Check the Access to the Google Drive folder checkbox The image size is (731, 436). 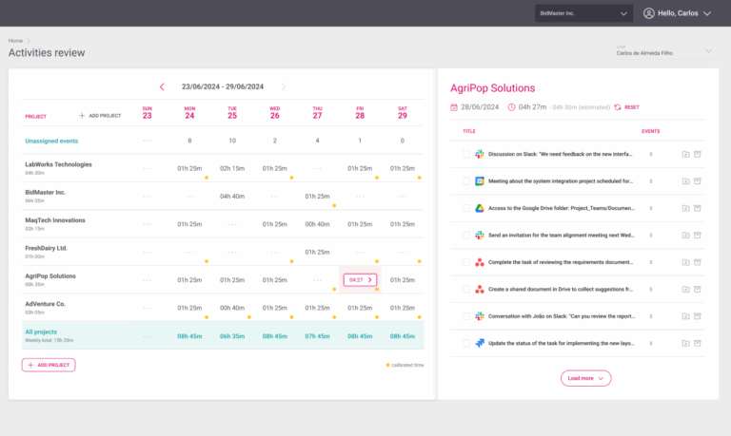(466, 208)
